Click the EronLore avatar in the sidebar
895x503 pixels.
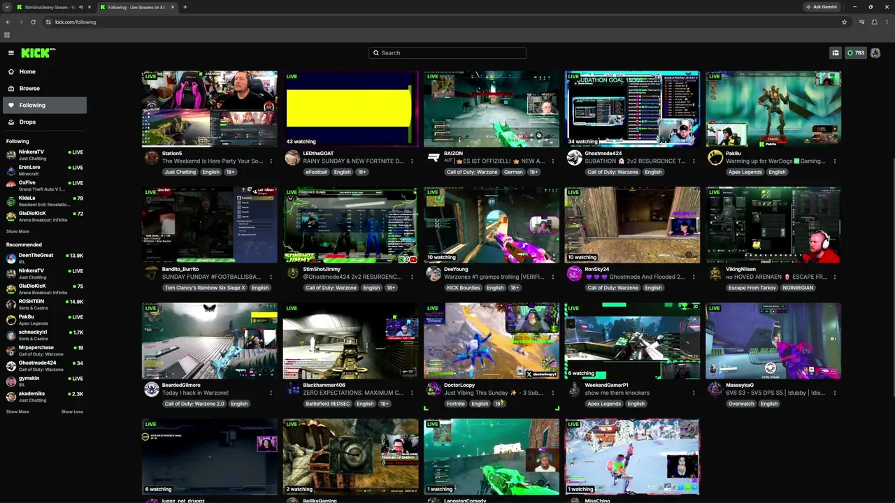11,170
